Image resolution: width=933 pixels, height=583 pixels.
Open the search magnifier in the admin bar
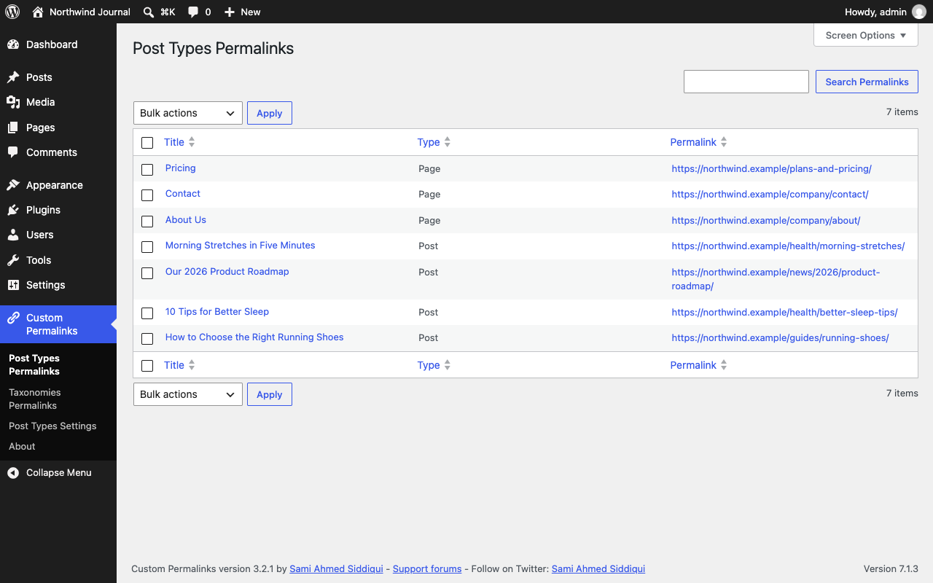coord(149,12)
